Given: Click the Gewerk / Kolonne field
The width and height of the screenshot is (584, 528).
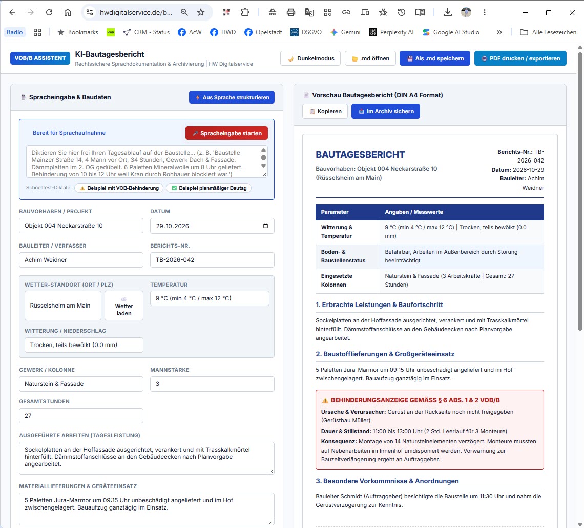Looking at the screenshot, I should click(81, 384).
